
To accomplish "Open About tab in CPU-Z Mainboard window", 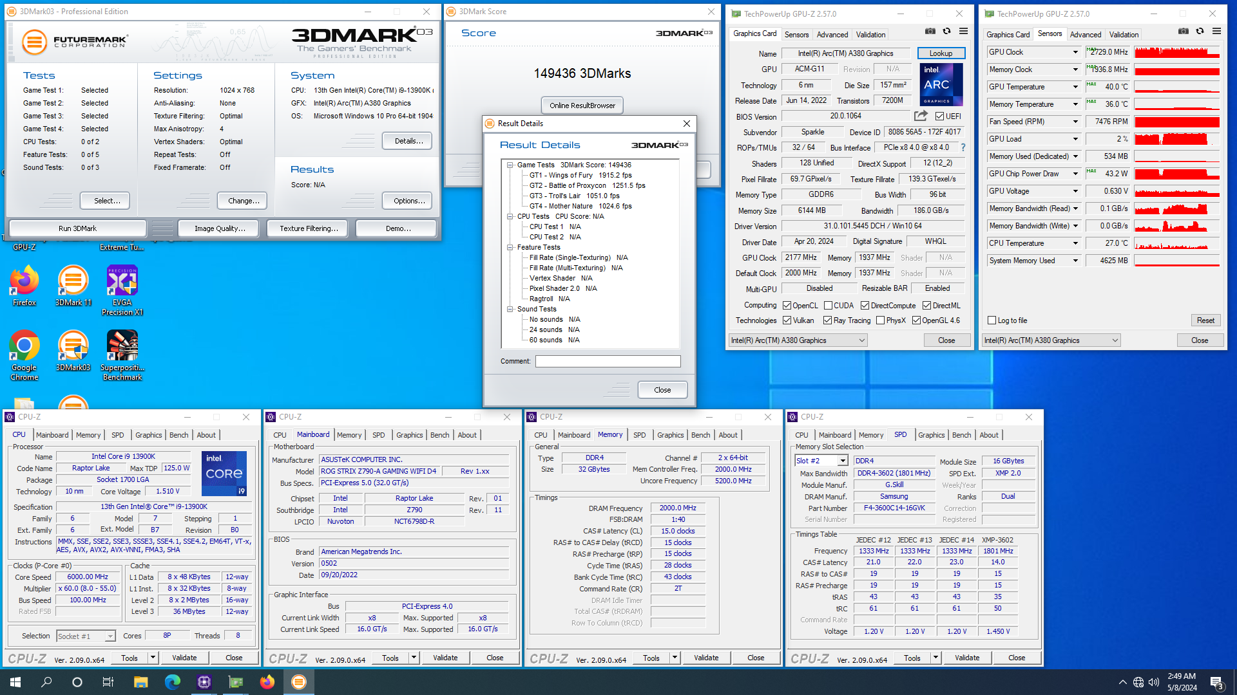I will pos(467,435).
